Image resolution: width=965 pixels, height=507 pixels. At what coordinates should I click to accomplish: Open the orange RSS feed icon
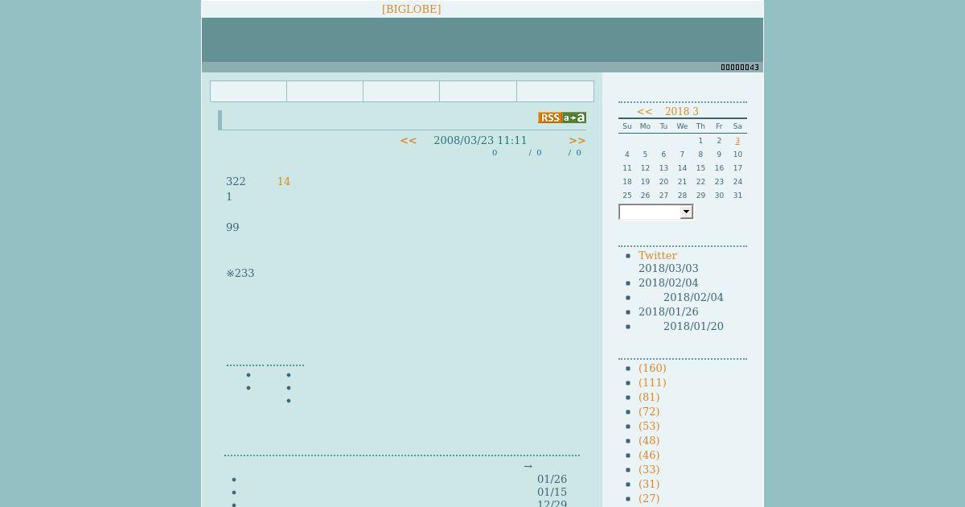[550, 117]
